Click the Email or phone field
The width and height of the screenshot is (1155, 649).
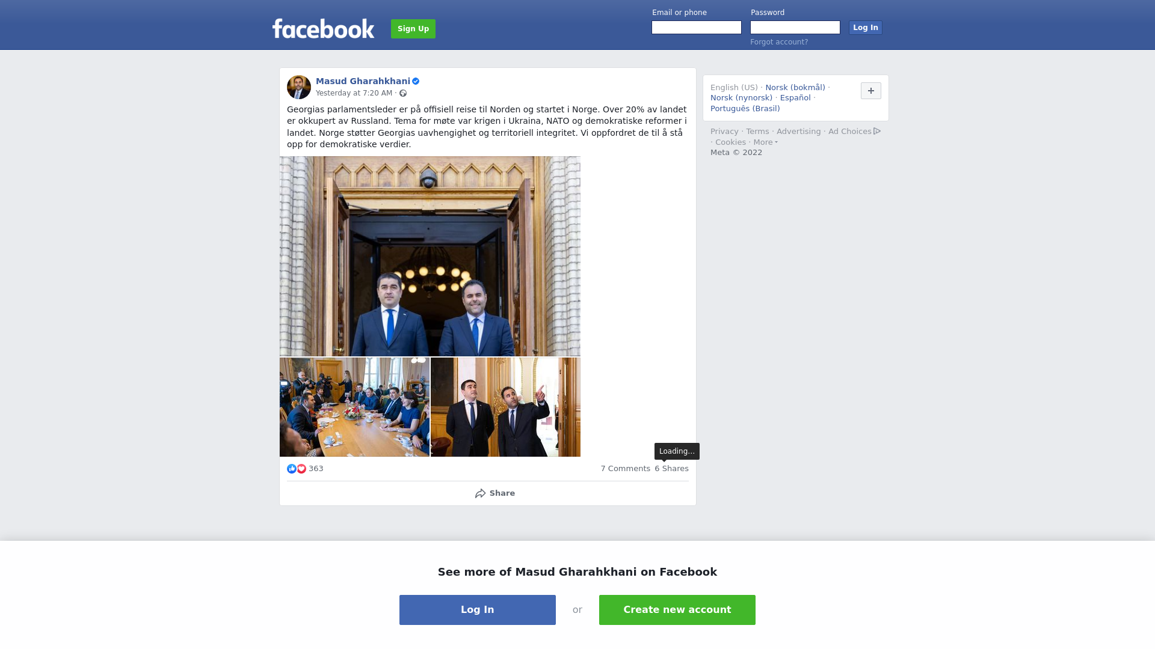tap(697, 28)
